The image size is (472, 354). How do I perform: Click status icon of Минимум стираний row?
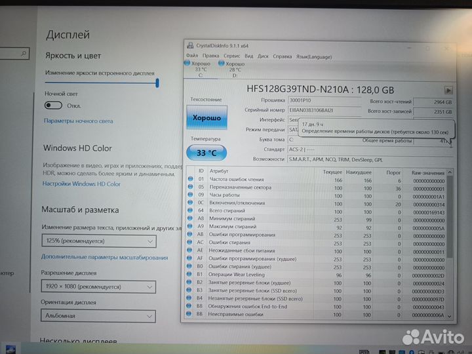(190, 218)
